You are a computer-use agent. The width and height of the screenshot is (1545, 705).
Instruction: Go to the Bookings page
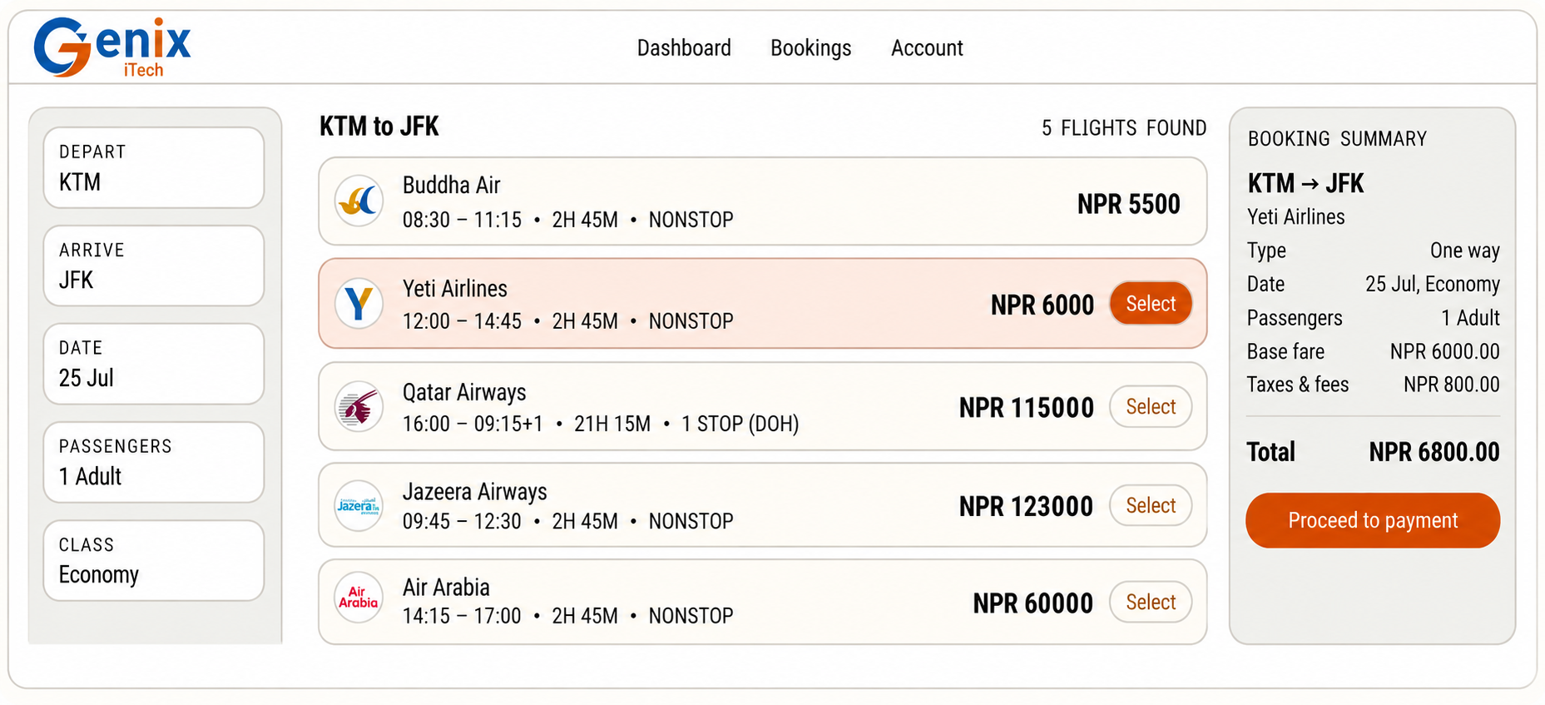click(810, 48)
